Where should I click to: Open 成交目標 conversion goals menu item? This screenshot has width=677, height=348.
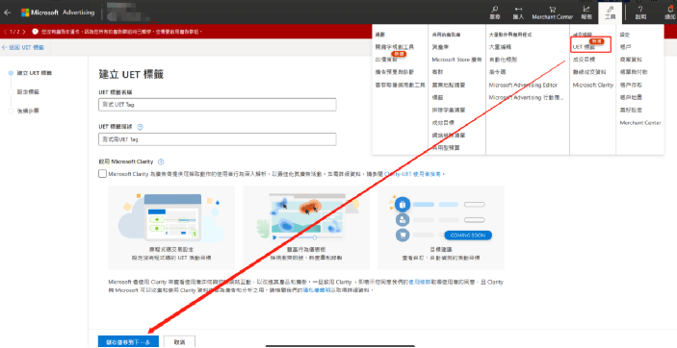pos(584,60)
